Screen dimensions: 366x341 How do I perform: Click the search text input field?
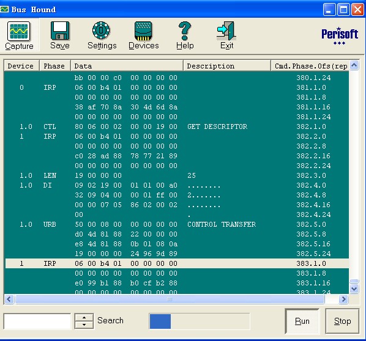click(x=37, y=321)
